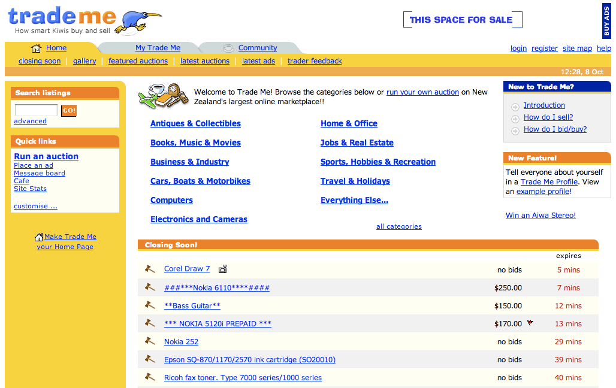Click THIS SPACE FOR SALE banner
The height and width of the screenshot is (388, 616).
pyautogui.click(x=463, y=20)
